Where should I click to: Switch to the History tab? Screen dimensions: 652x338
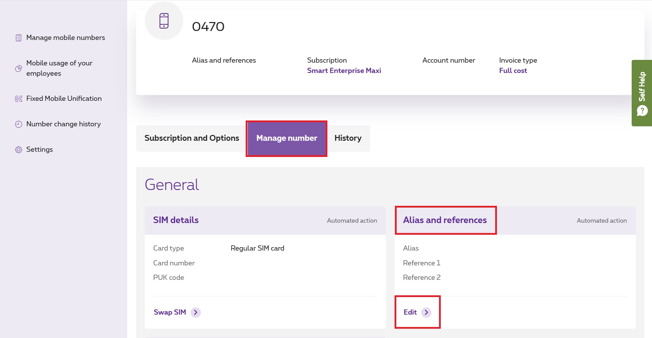pyautogui.click(x=348, y=138)
